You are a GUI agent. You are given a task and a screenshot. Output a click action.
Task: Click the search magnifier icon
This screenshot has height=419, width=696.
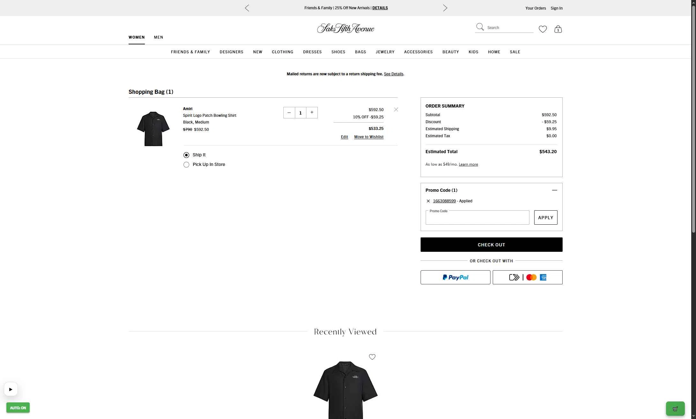point(480,27)
